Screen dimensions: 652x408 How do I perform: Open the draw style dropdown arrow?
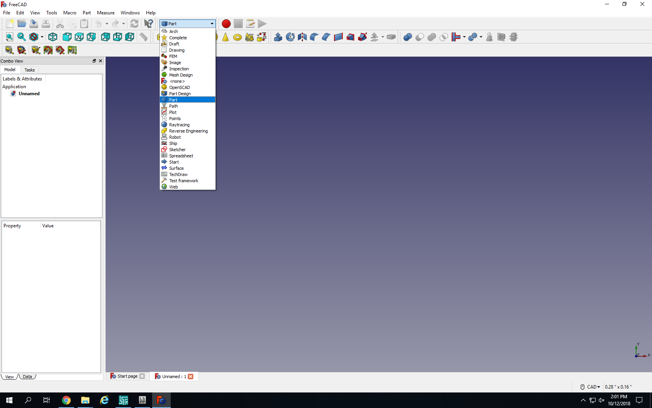tap(42, 37)
